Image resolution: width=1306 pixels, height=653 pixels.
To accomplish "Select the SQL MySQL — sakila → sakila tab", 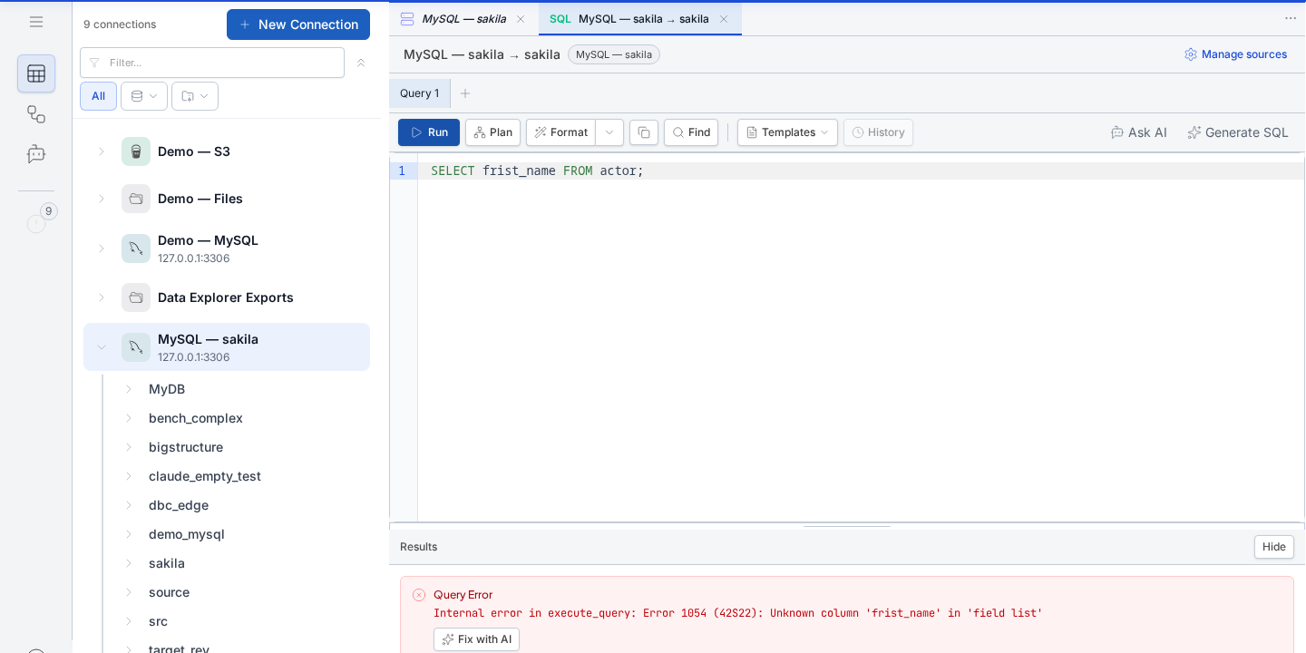I will tap(640, 19).
